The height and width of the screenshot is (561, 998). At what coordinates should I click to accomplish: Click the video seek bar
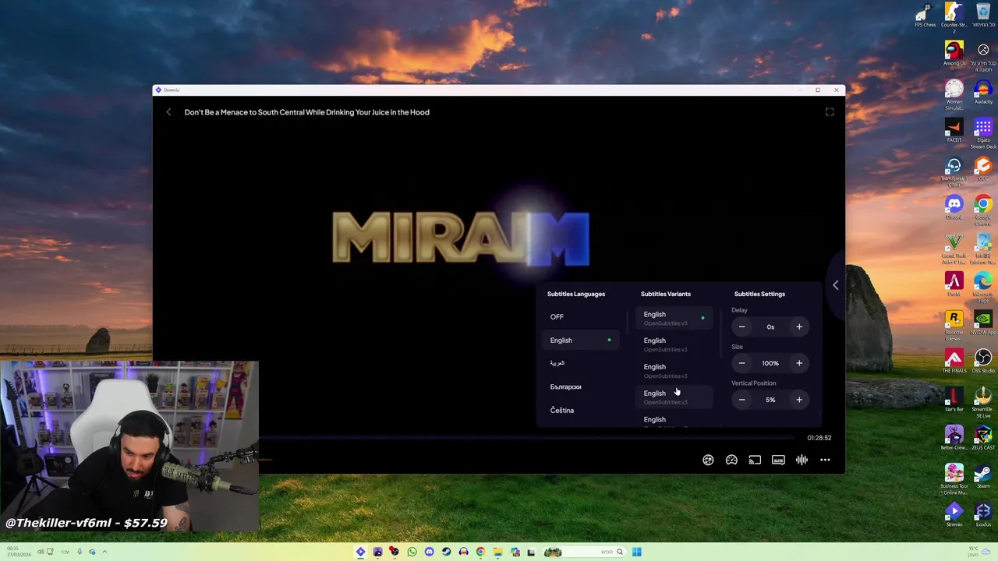(x=527, y=438)
